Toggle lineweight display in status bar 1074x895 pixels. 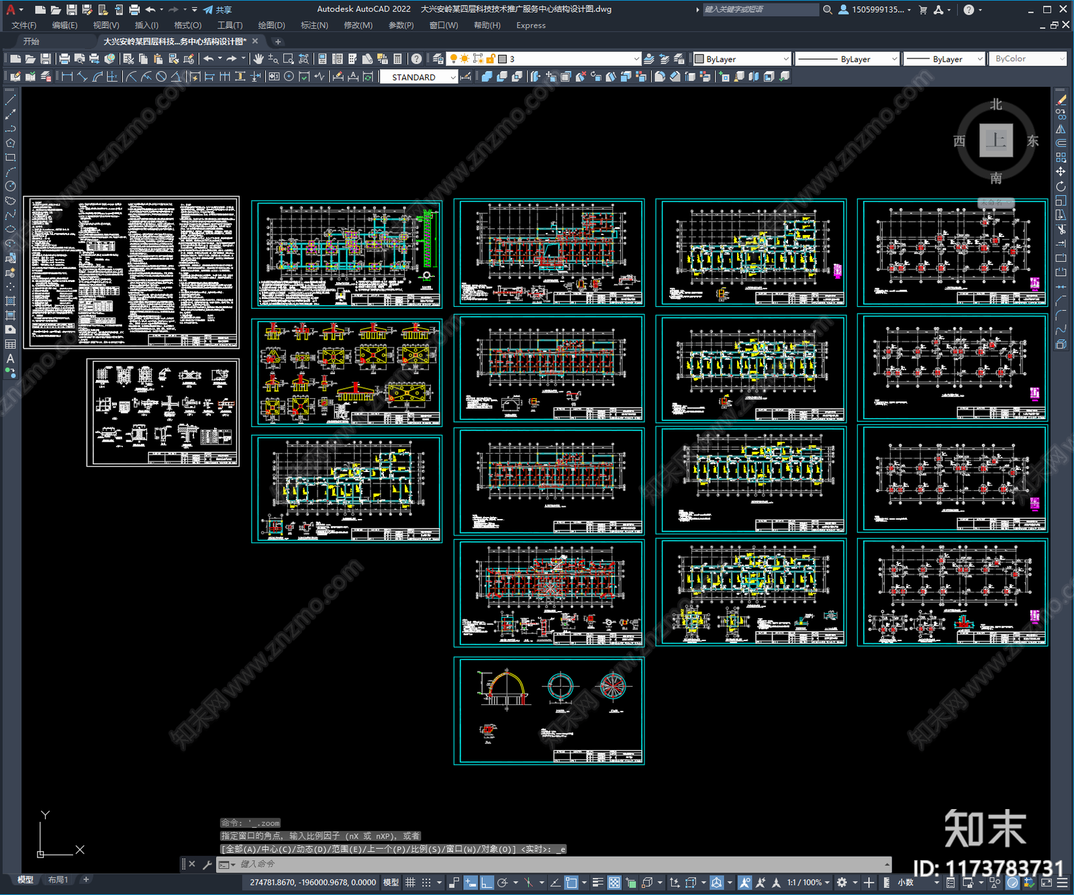pyautogui.click(x=597, y=882)
